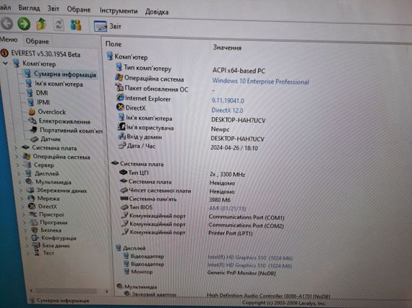The height and width of the screenshot is (308, 412).
Task: Select EVEREST v5.30.1954 Beta root node
Action: click(x=46, y=54)
